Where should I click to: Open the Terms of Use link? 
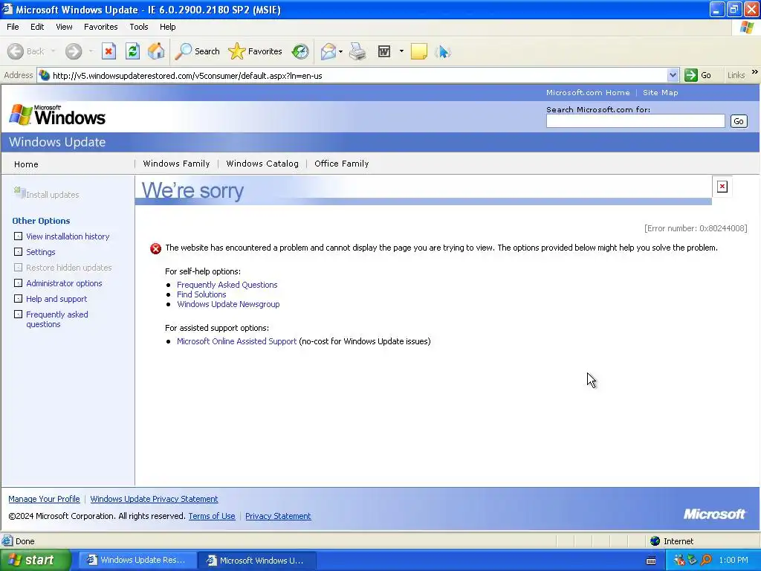click(212, 516)
